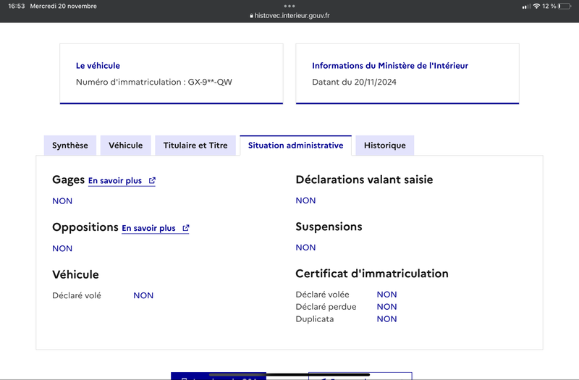Screen dimensions: 579x380
Task: Tap the 12 % battery percentage text
Action: (x=549, y=6)
